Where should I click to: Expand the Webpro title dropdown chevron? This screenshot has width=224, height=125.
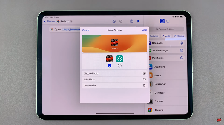pos(71,21)
